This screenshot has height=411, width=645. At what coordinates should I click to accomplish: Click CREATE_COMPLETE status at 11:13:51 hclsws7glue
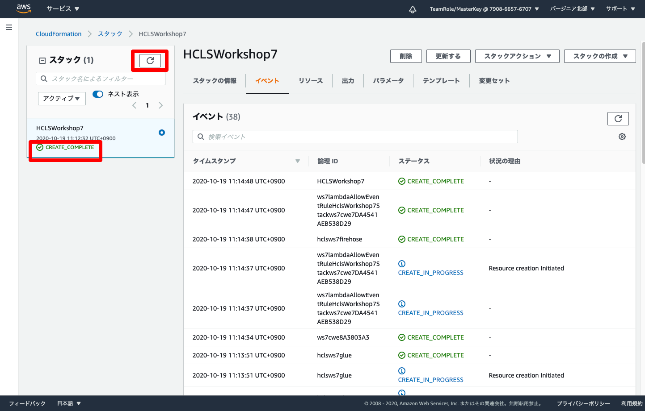click(431, 355)
